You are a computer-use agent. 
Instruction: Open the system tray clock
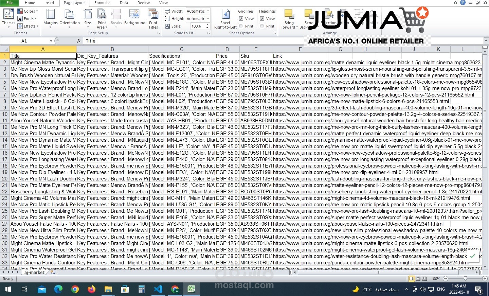click(459, 289)
